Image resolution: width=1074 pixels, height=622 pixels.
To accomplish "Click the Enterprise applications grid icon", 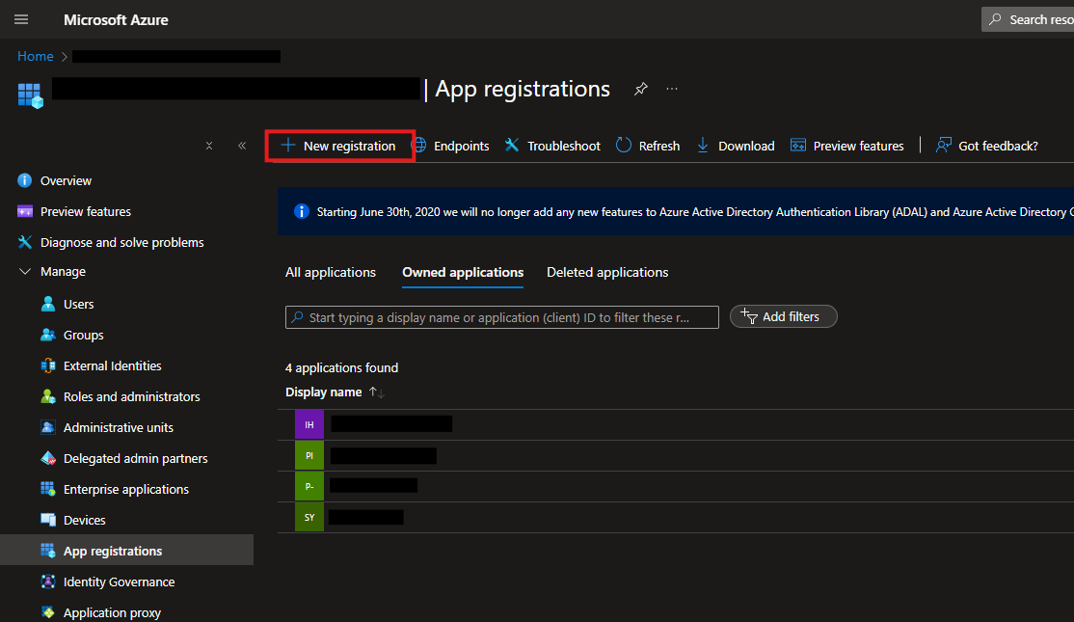I will [48, 488].
